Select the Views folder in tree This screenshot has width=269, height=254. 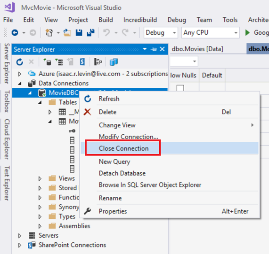coord(67,178)
